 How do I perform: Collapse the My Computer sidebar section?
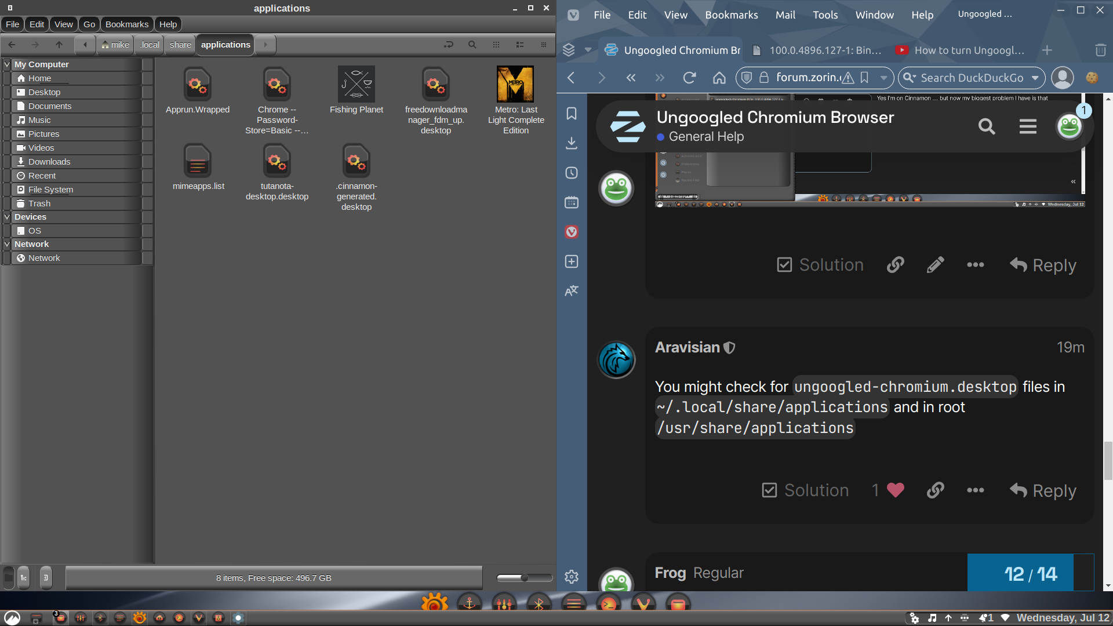7,64
